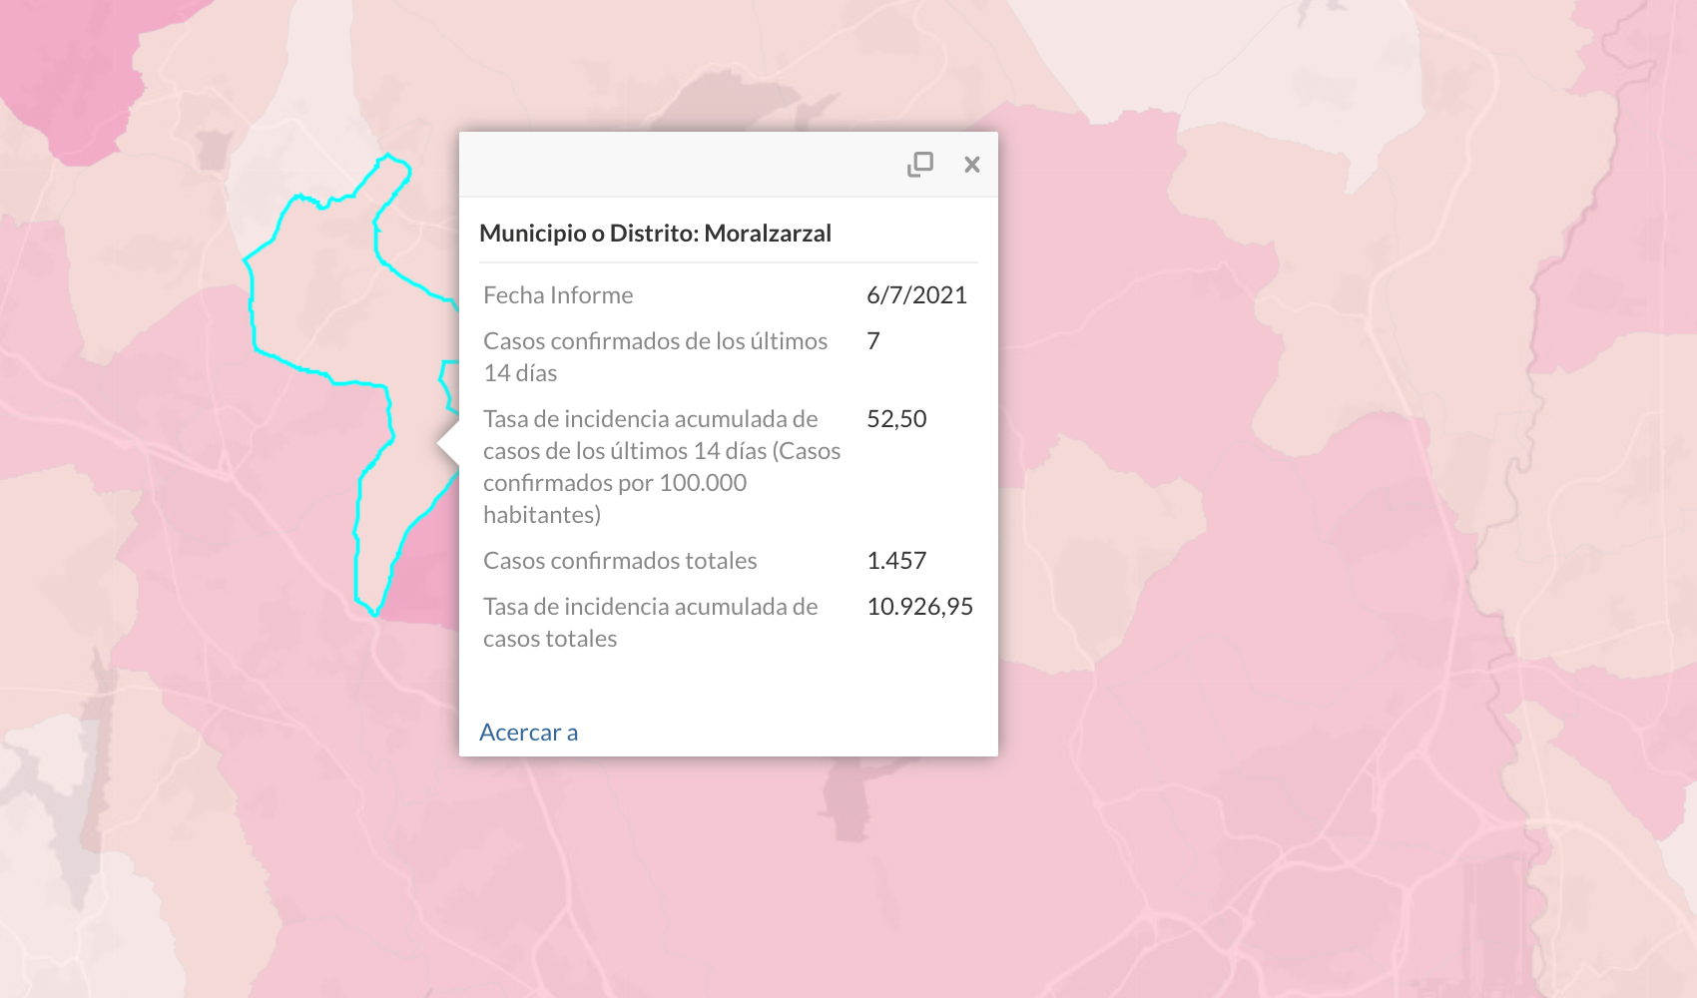Click the popup's white pointer arrow
This screenshot has width=1697, height=998.
coord(449,444)
